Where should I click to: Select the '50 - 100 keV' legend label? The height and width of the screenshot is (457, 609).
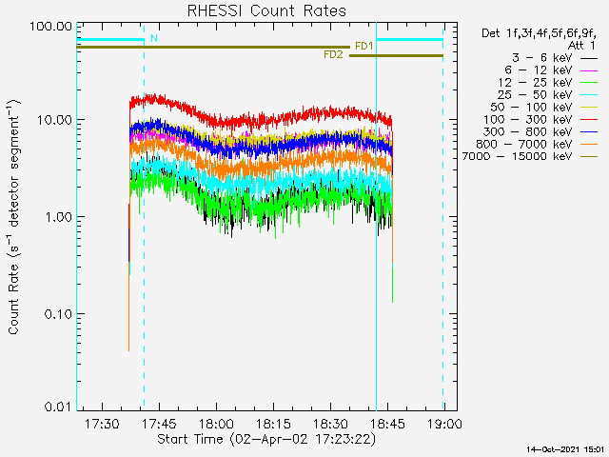click(x=531, y=108)
